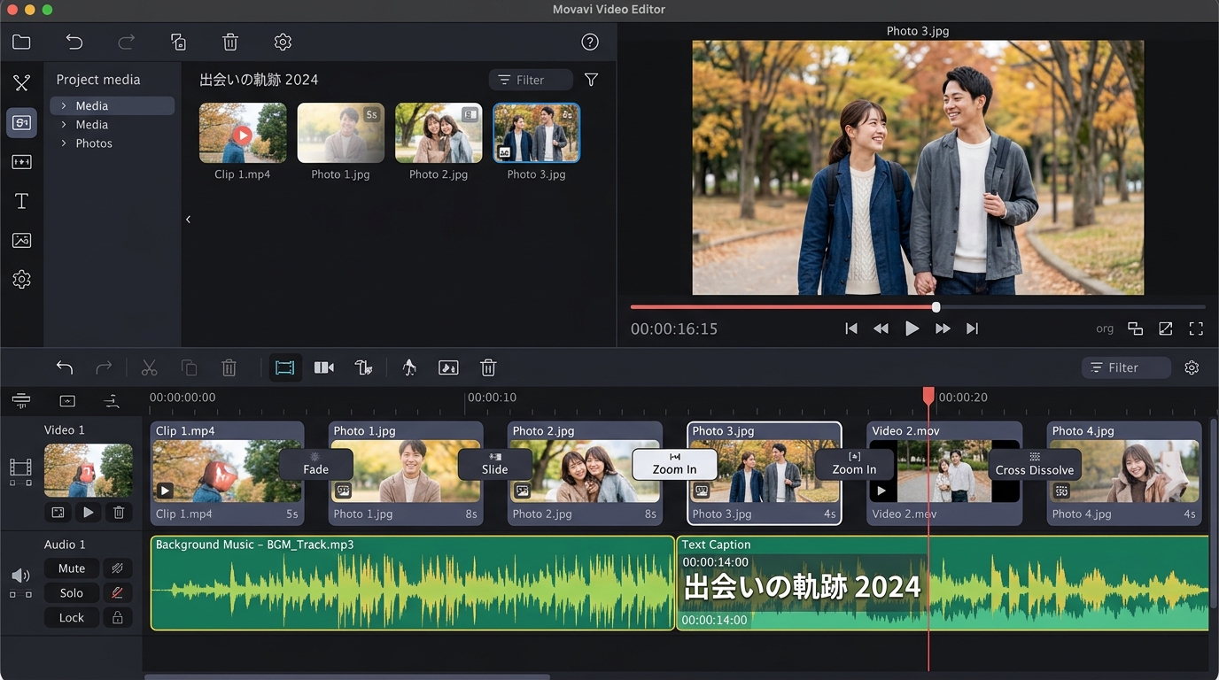This screenshot has width=1219, height=680.
Task: Open the Titles T icon in sidebar
Action: click(x=21, y=201)
